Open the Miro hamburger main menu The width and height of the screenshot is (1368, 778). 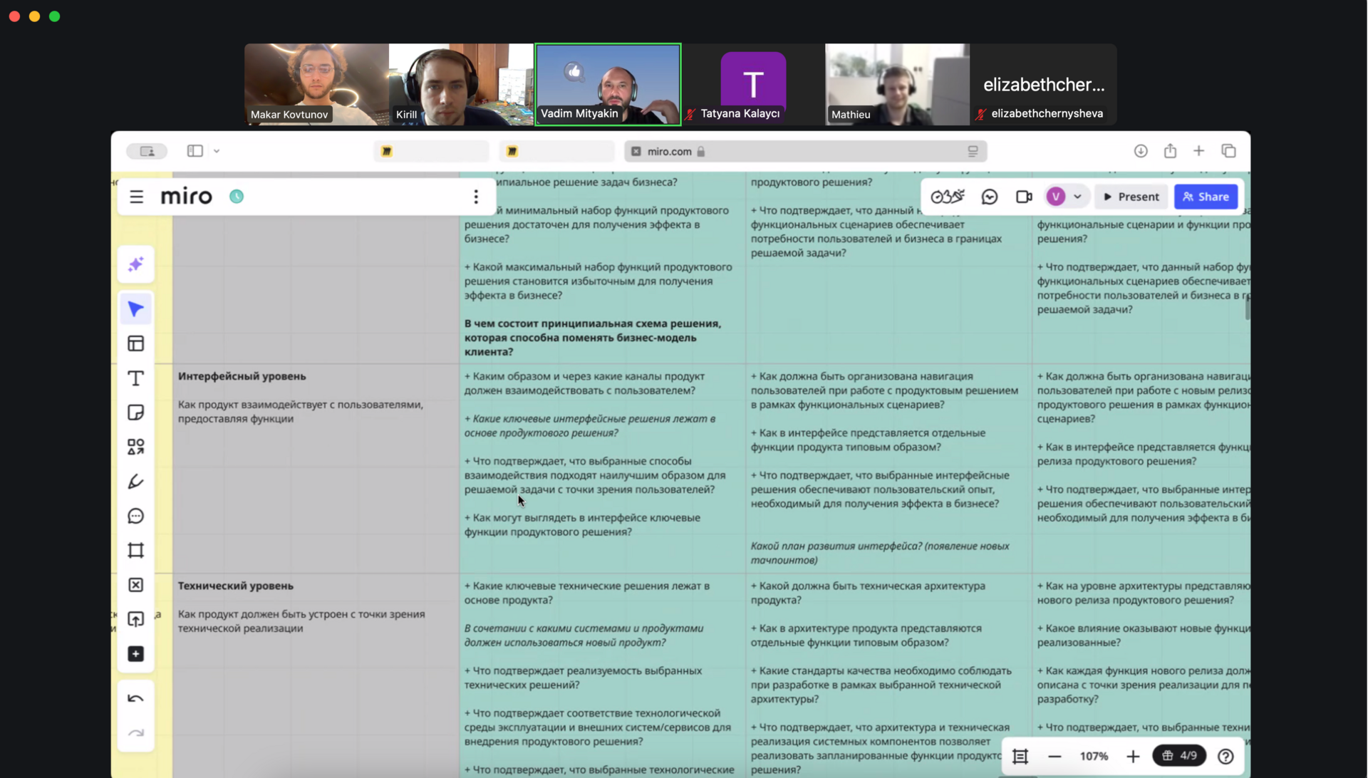click(136, 197)
